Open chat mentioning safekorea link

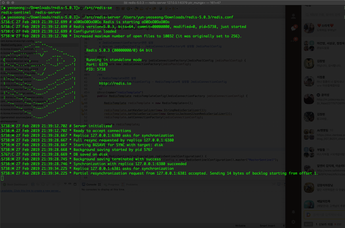point(324,170)
